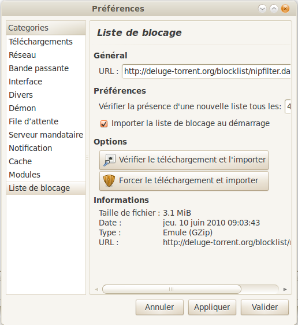This screenshot has height=325, width=298.
Task: Click the horizontal scrollbar handle
Action: pos(172,289)
